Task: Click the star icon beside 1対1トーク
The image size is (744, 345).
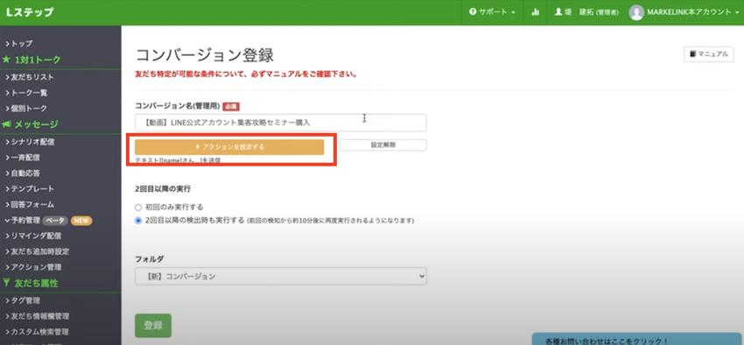Action: click(x=6, y=60)
